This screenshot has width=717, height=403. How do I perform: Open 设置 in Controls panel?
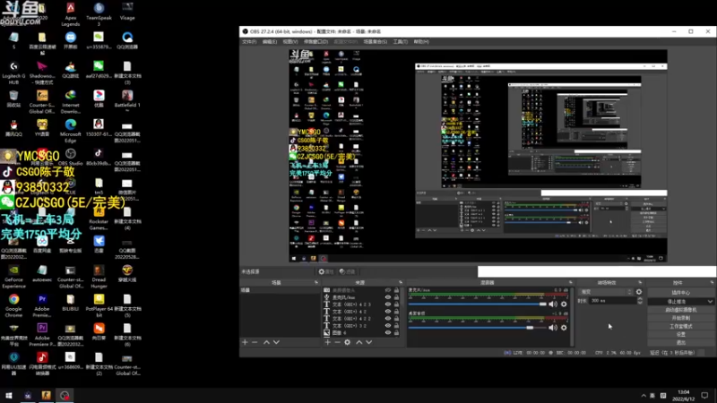(x=681, y=334)
